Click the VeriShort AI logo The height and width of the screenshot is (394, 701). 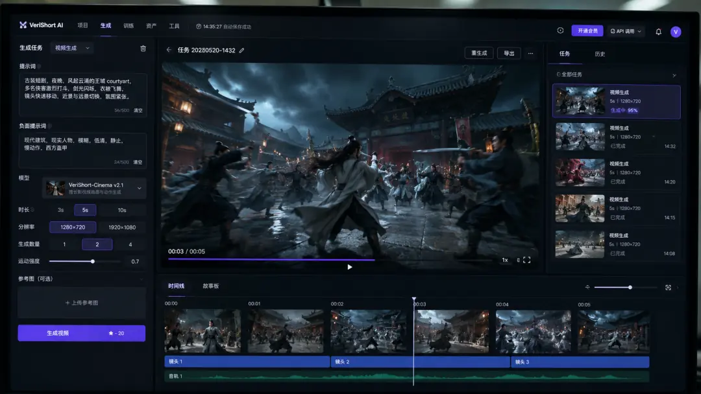point(41,25)
